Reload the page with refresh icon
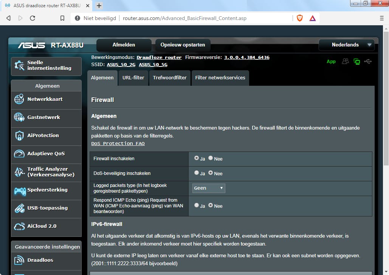 pos(33,18)
